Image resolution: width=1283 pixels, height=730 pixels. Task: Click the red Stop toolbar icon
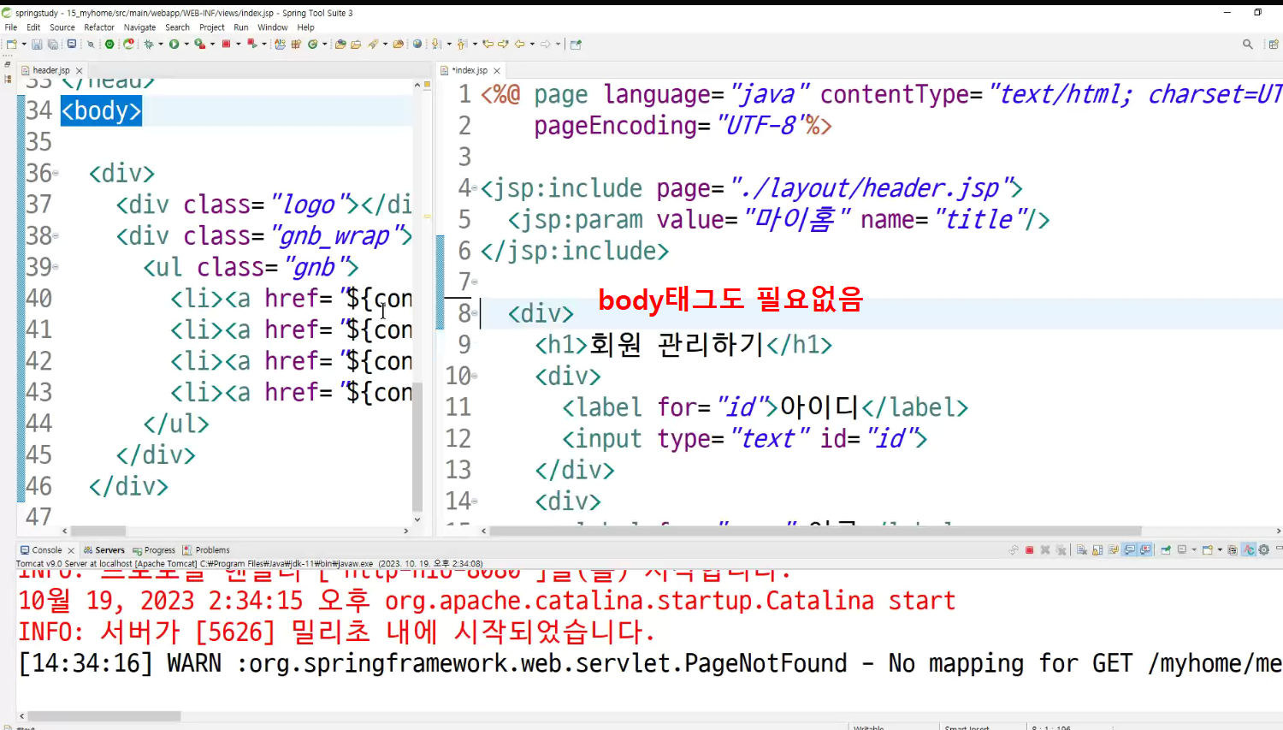point(227,44)
